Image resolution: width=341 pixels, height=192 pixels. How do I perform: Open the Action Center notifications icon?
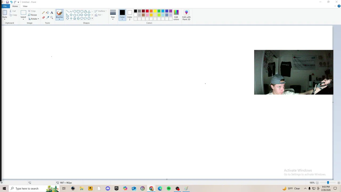click(x=335, y=189)
